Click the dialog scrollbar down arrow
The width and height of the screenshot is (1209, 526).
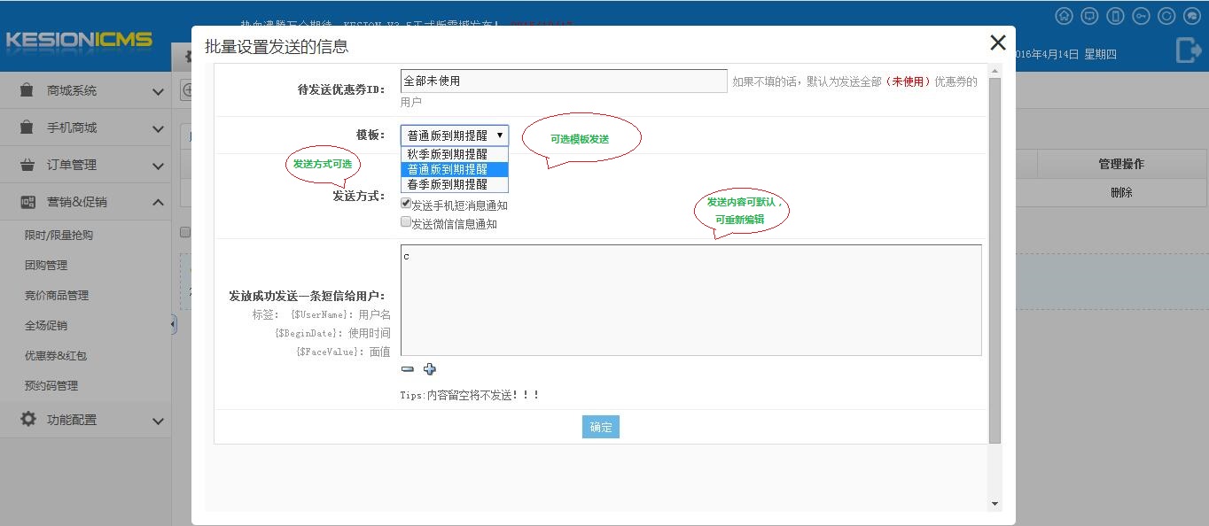(994, 504)
